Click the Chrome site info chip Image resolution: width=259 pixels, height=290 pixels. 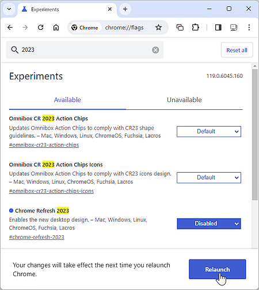[x=85, y=28]
